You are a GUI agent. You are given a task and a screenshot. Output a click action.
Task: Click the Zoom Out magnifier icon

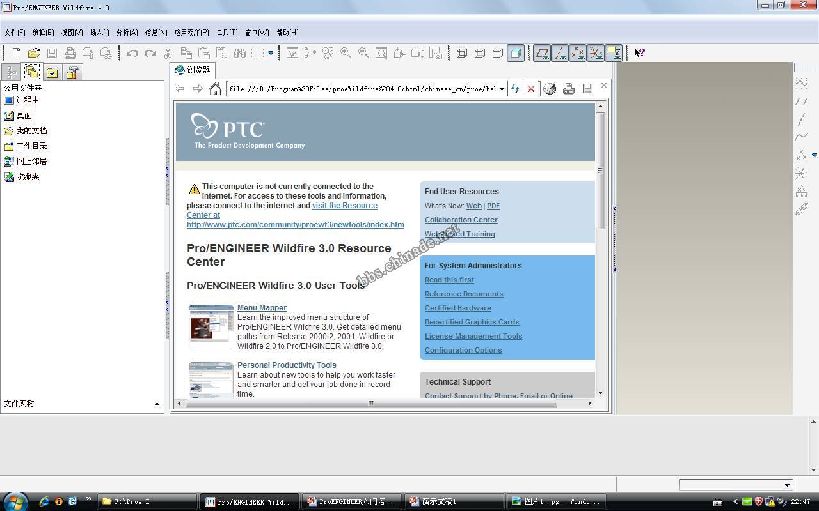point(363,53)
